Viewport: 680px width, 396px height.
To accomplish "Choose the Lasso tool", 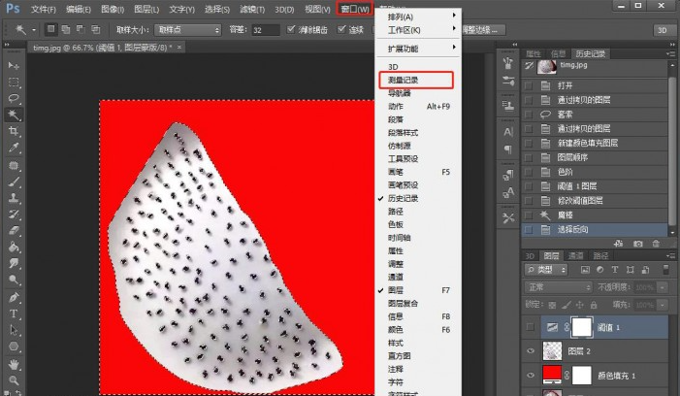I will pos(15,98).
